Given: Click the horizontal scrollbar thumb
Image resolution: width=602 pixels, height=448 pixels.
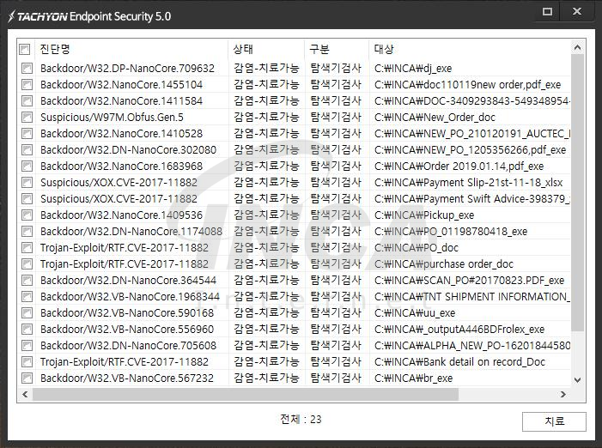Looking at the screenshot, I should coord(246,394).
